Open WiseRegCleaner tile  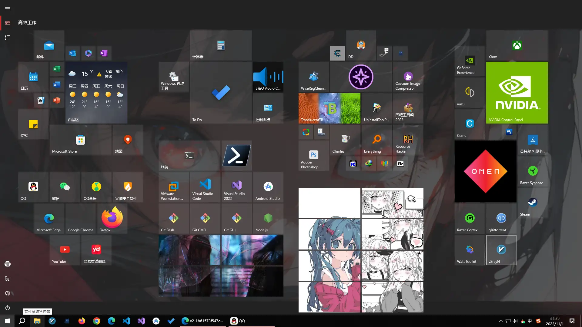(313, 77)
